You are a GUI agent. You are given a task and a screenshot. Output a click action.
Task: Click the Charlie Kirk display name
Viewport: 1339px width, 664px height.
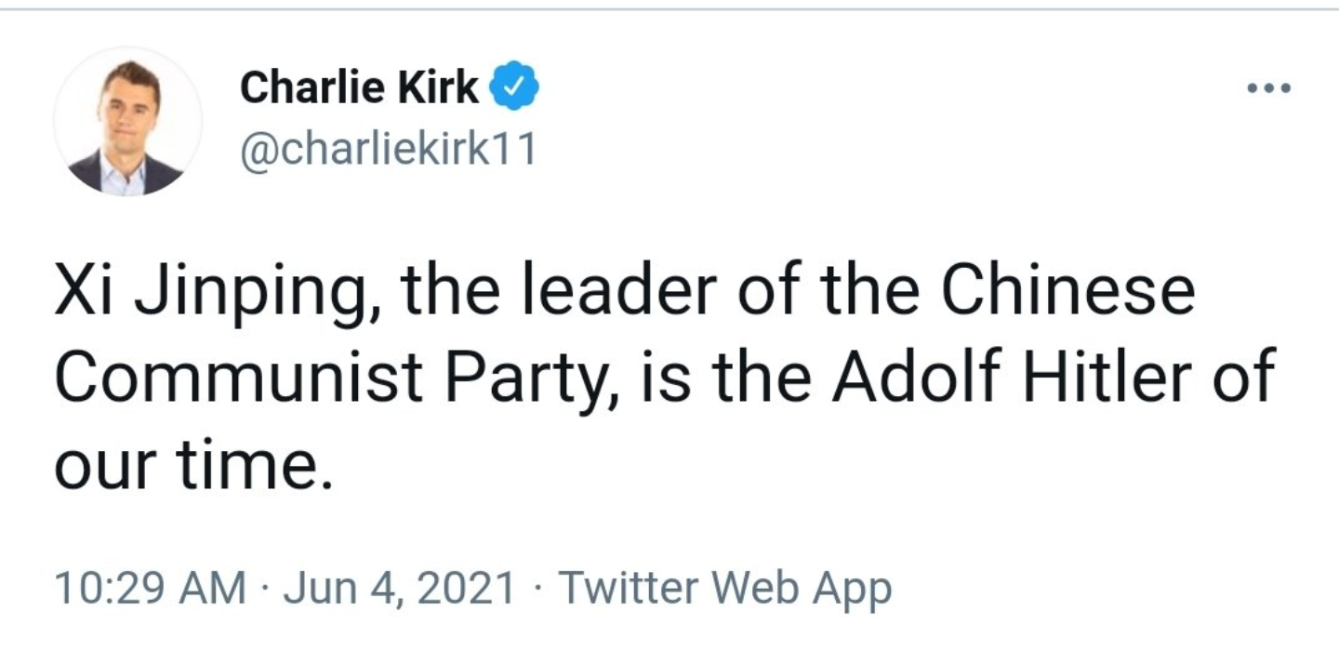click(360, 89)
